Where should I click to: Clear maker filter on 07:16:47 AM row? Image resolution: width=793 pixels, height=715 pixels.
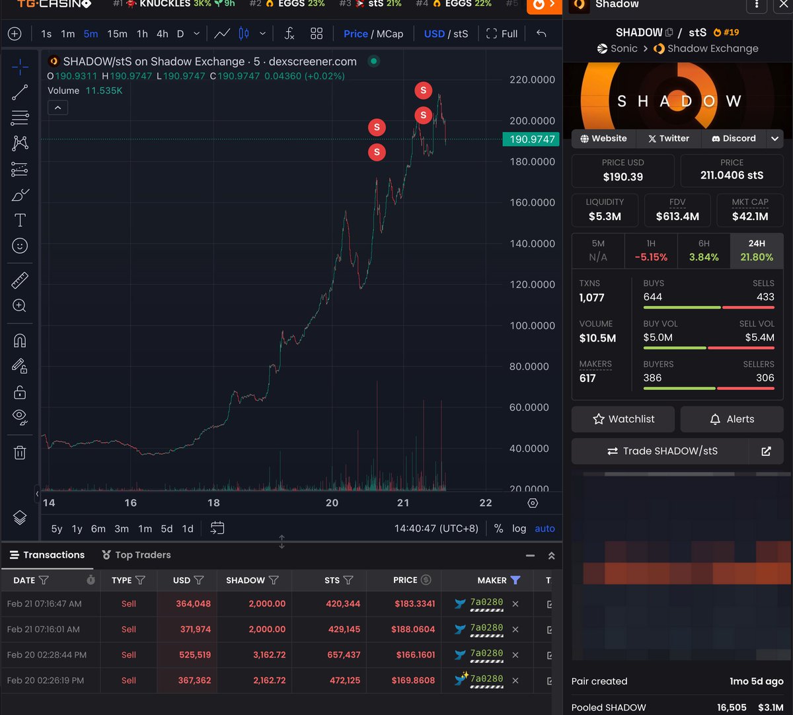click(x=515, y=604)
